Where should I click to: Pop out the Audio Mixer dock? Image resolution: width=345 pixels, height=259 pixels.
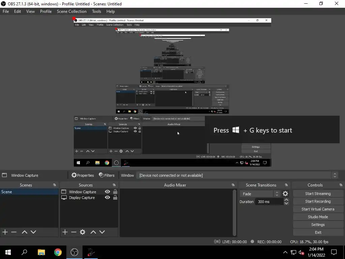[233, 185]
